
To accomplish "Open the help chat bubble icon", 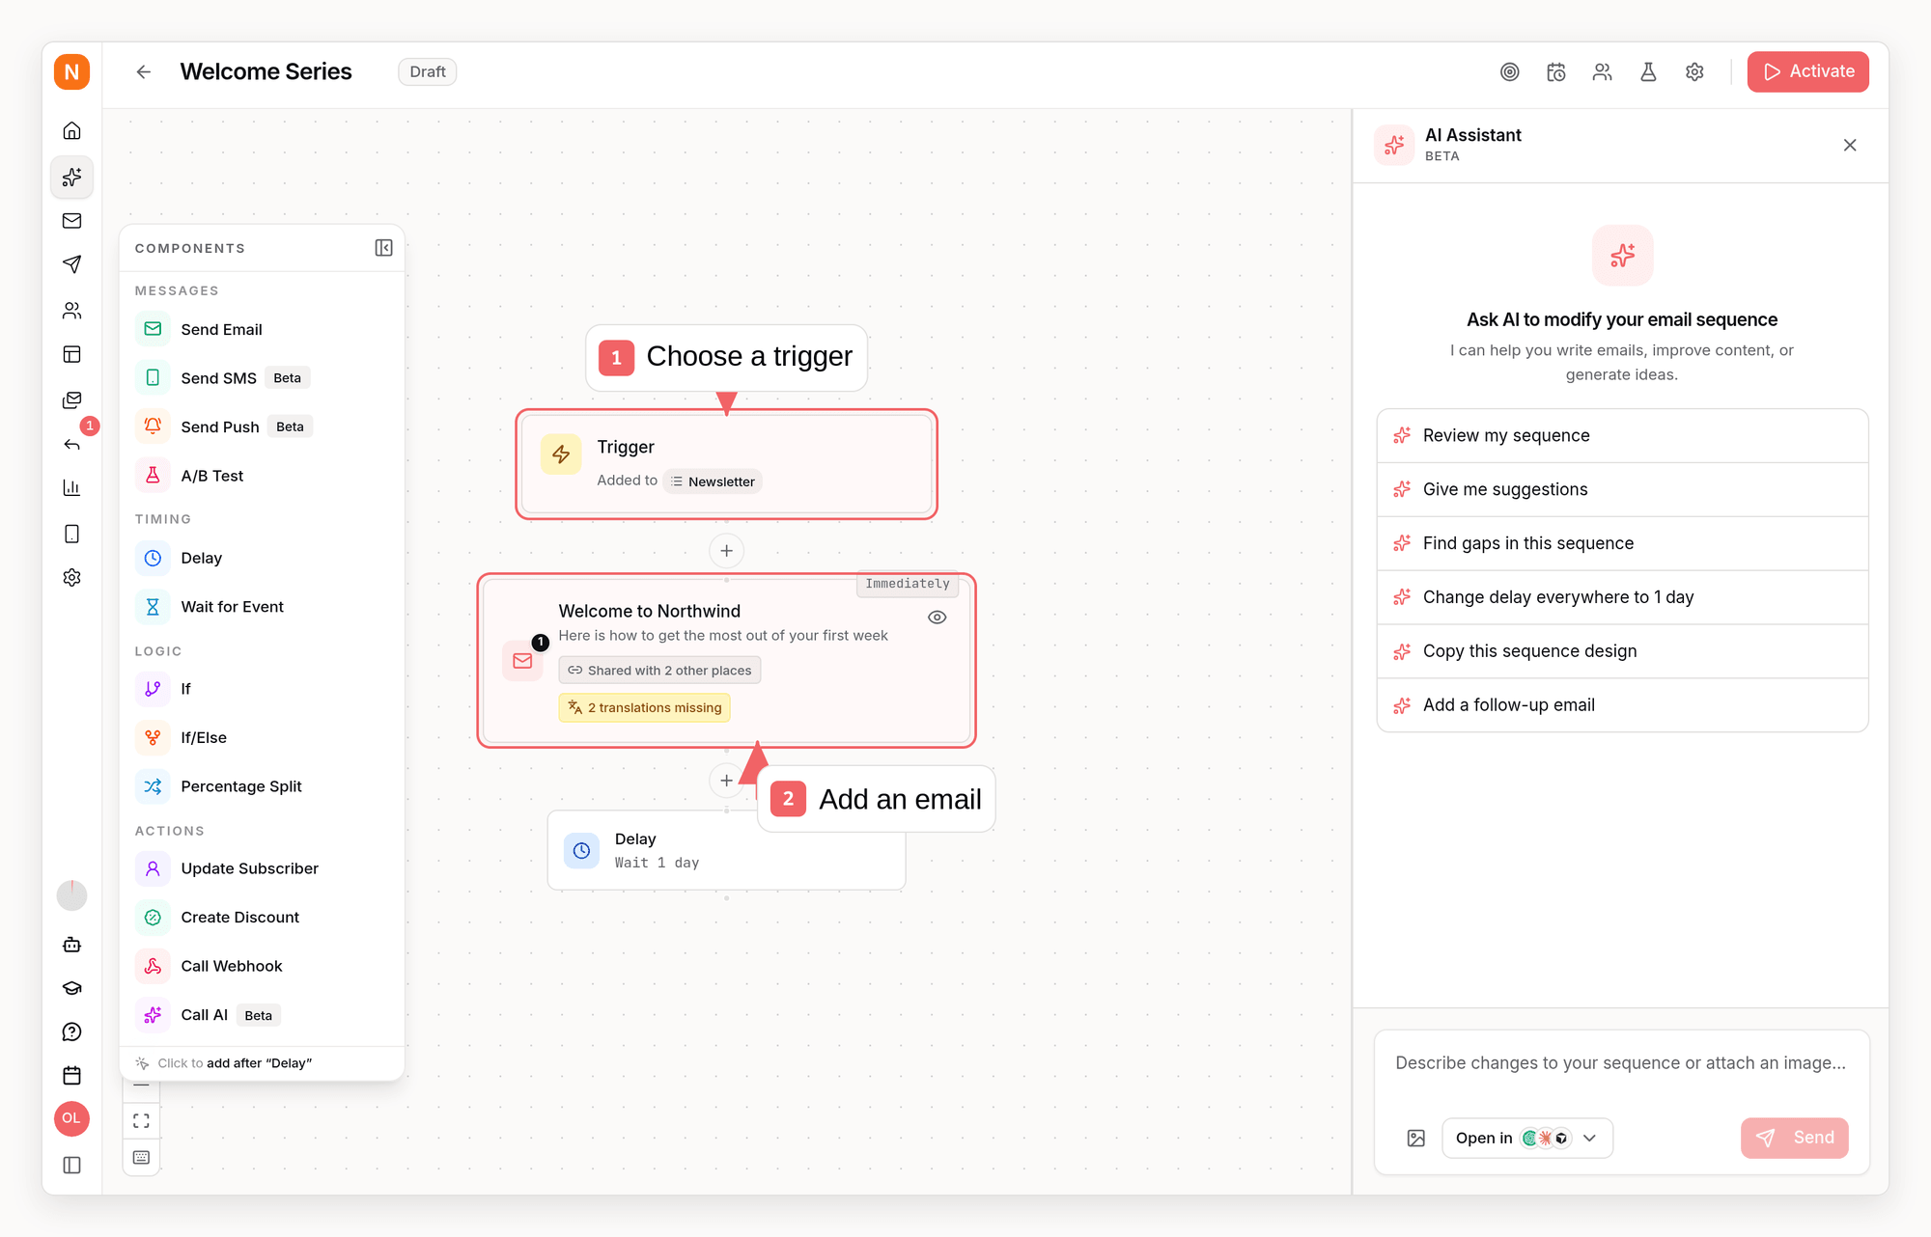I will click(x=72, y=1032).
